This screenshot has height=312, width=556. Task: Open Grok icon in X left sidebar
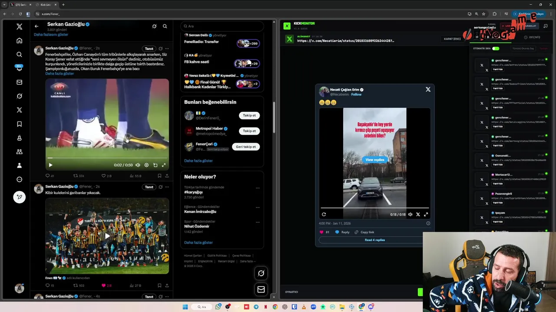19,96
